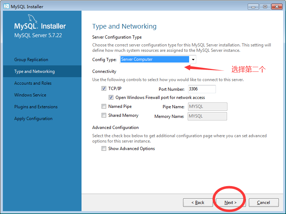The height and width of the screenshot is (214, 286).
Task: Uncheck Open Windows Firewall port checkbox
Action: pyautogui.click(x=111, y=98)
